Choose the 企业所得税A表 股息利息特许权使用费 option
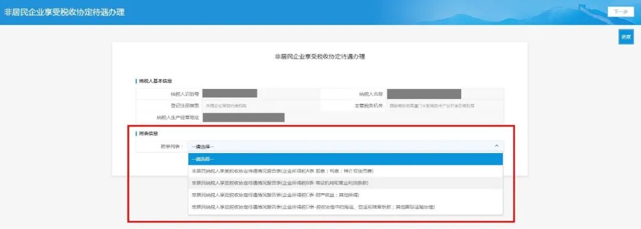 click(x=345, y=171)
